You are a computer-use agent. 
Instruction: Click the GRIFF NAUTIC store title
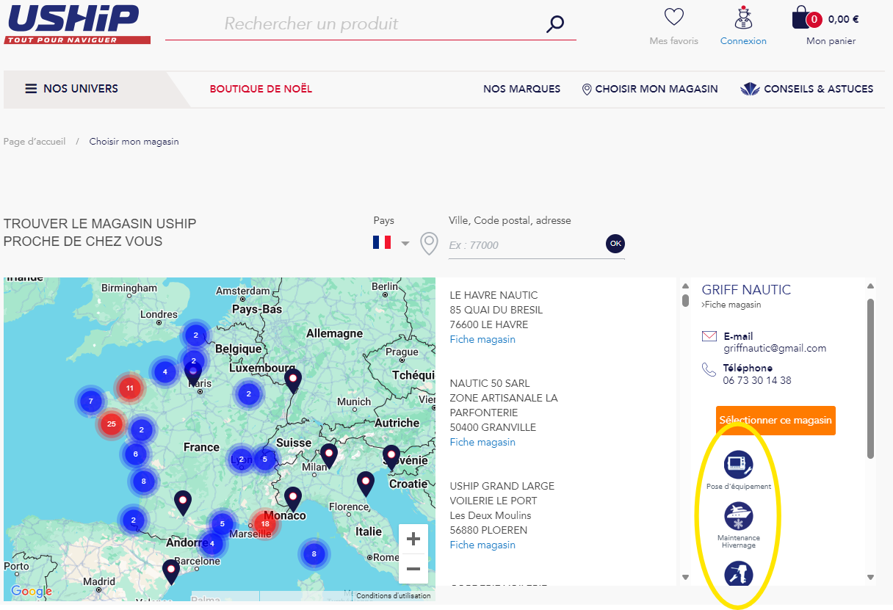tap(746, 290)
